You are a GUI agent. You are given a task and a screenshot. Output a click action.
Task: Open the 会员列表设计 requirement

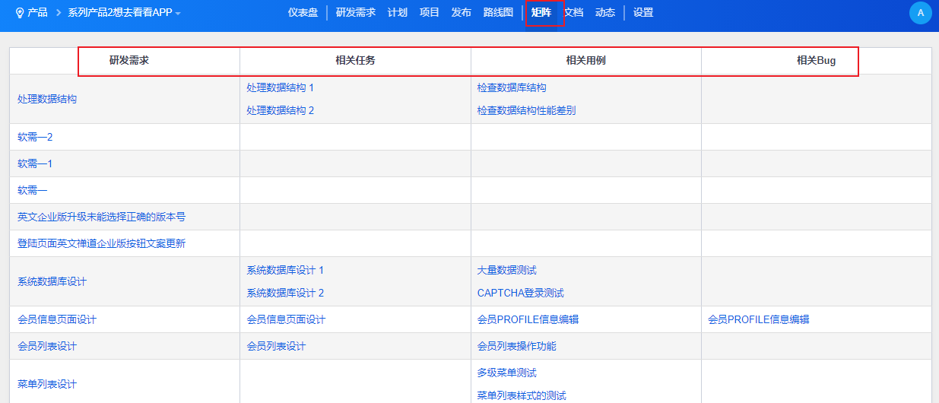[47, 346]
